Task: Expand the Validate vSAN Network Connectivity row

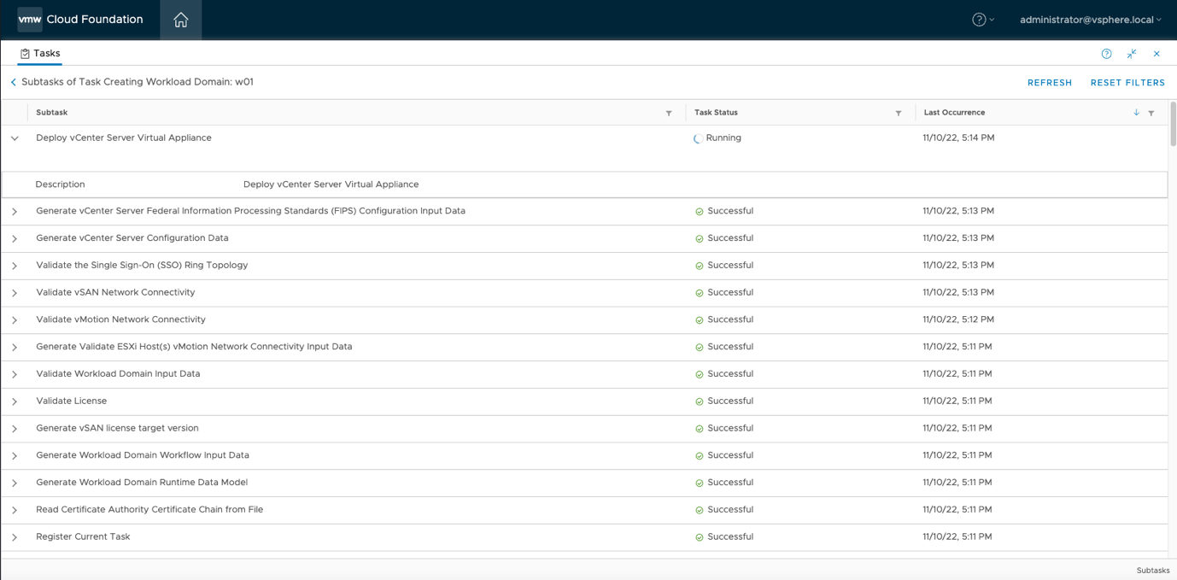Action: [15, 293]
